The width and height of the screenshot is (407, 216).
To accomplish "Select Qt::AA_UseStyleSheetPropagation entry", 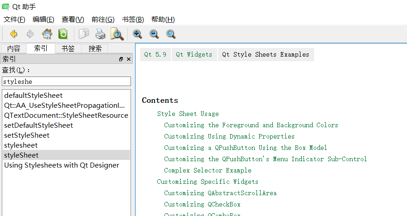I will 67,105.
